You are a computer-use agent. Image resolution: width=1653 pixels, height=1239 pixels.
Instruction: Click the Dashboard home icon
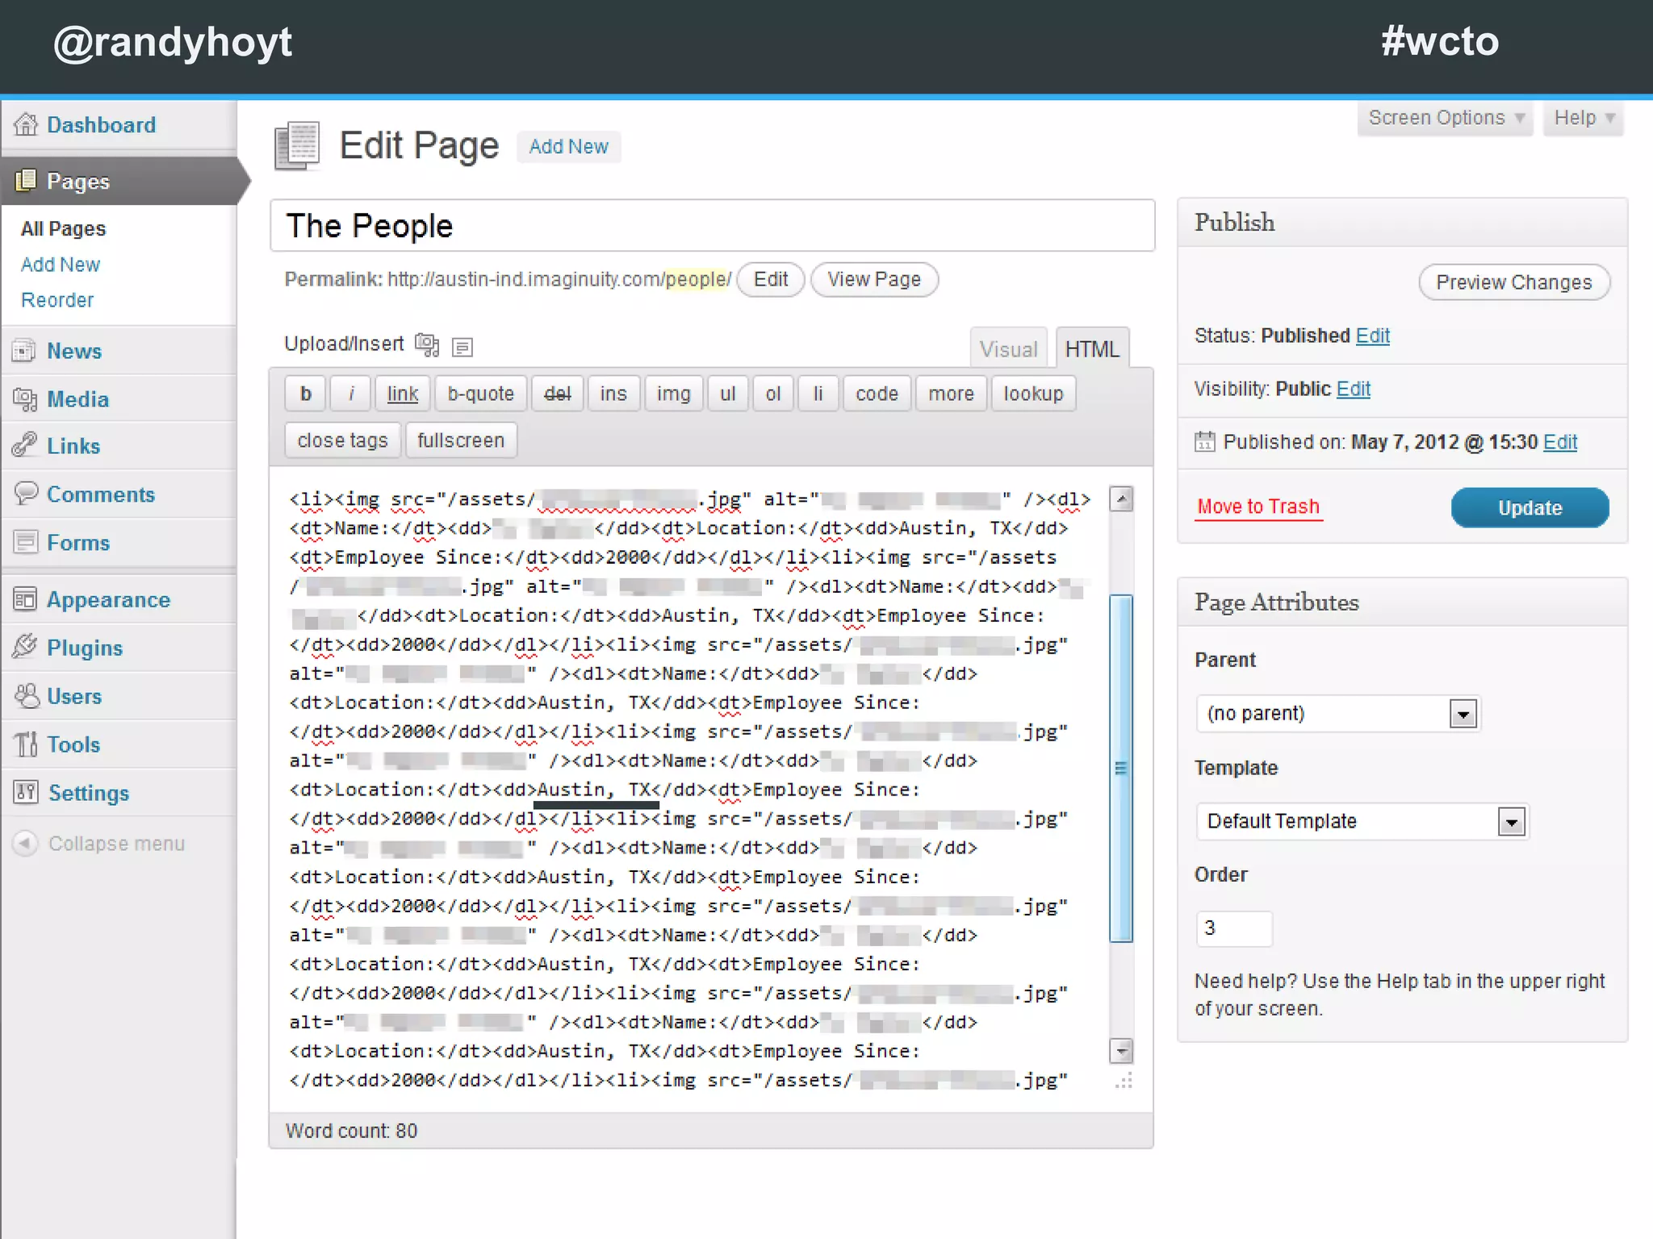click(x=26, y=125)
